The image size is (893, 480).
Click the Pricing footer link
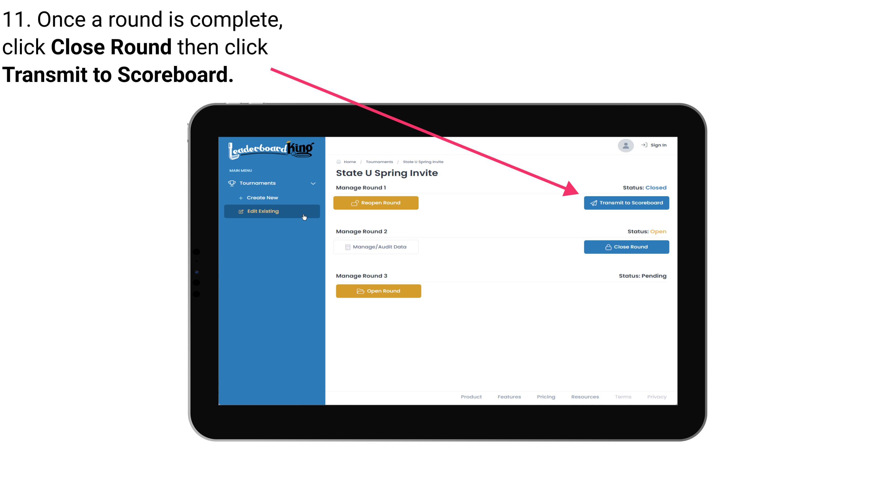(546, 396)
